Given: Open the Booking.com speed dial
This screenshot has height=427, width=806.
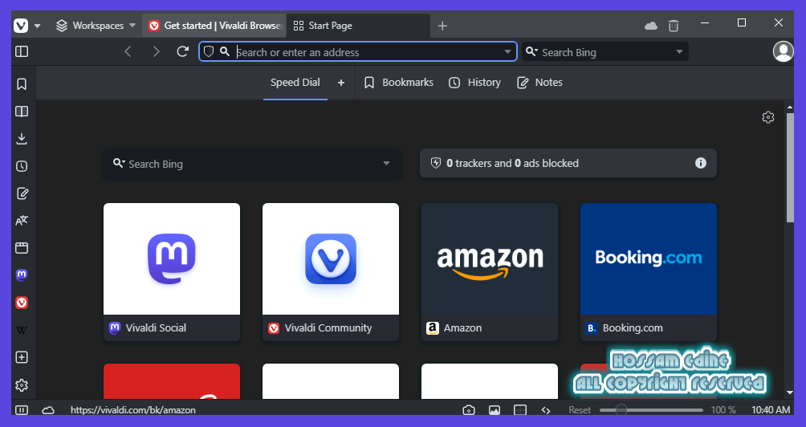Looking at the screenshot, I should click(x=648, y=272).
